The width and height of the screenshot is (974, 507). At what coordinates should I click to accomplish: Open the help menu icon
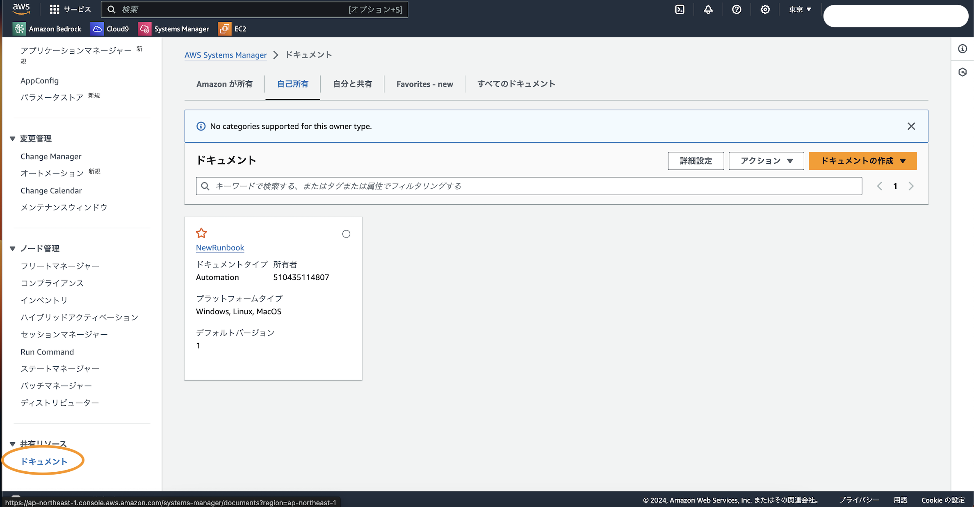[737, 9]
